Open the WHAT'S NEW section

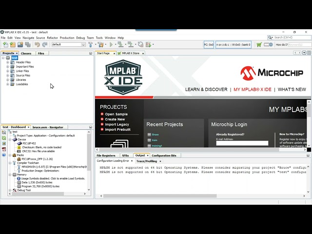point(292,90)
